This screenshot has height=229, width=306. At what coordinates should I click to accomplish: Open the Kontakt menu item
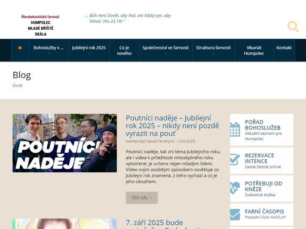coord(284,48)
